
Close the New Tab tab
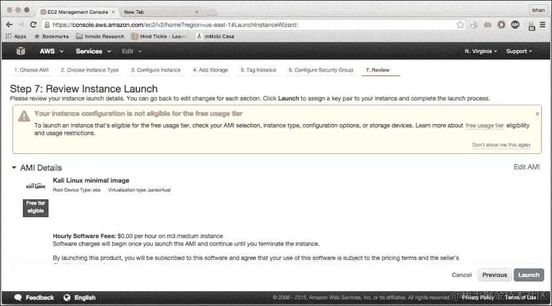197,12
